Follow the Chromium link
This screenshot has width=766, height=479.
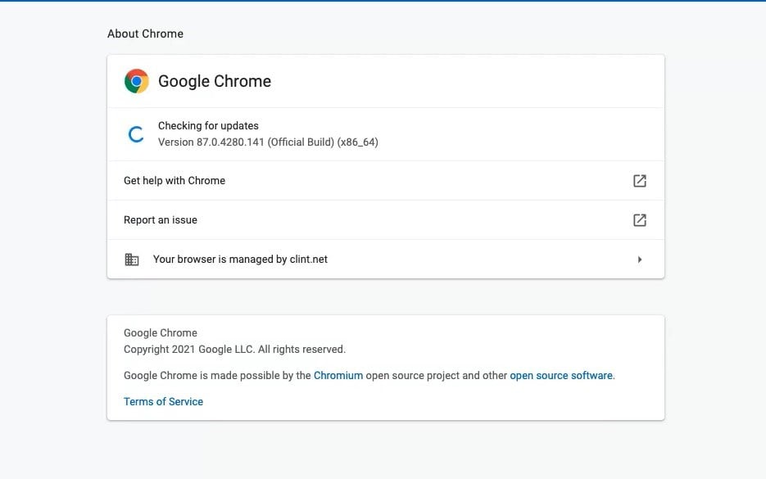338,376
